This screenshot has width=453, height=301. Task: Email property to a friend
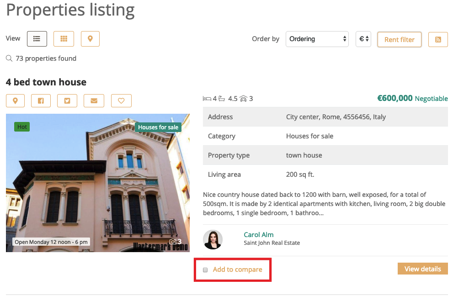click(x=94, y=100)
